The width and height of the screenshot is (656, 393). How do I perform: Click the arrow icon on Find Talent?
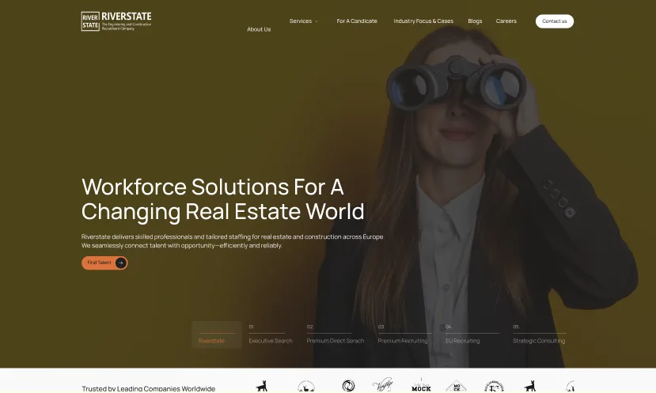pyautogui.click(x=121, y=263)
